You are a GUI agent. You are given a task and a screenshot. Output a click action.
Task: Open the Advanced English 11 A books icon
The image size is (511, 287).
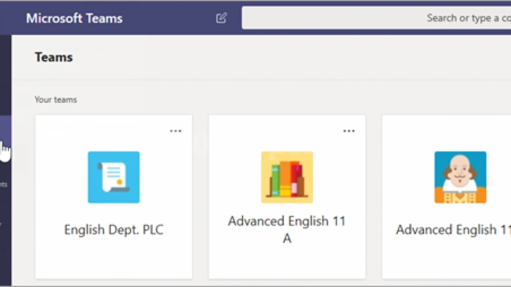(x=287, y=178)
